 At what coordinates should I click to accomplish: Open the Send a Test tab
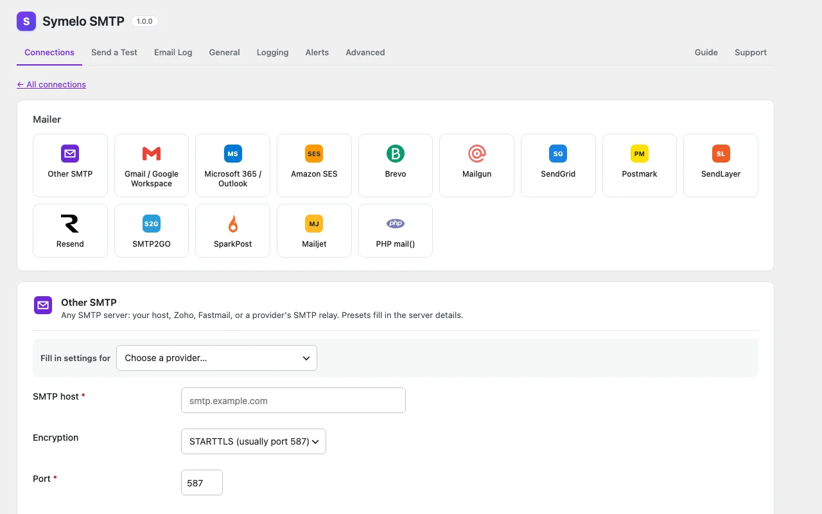(x=114, y=53)
